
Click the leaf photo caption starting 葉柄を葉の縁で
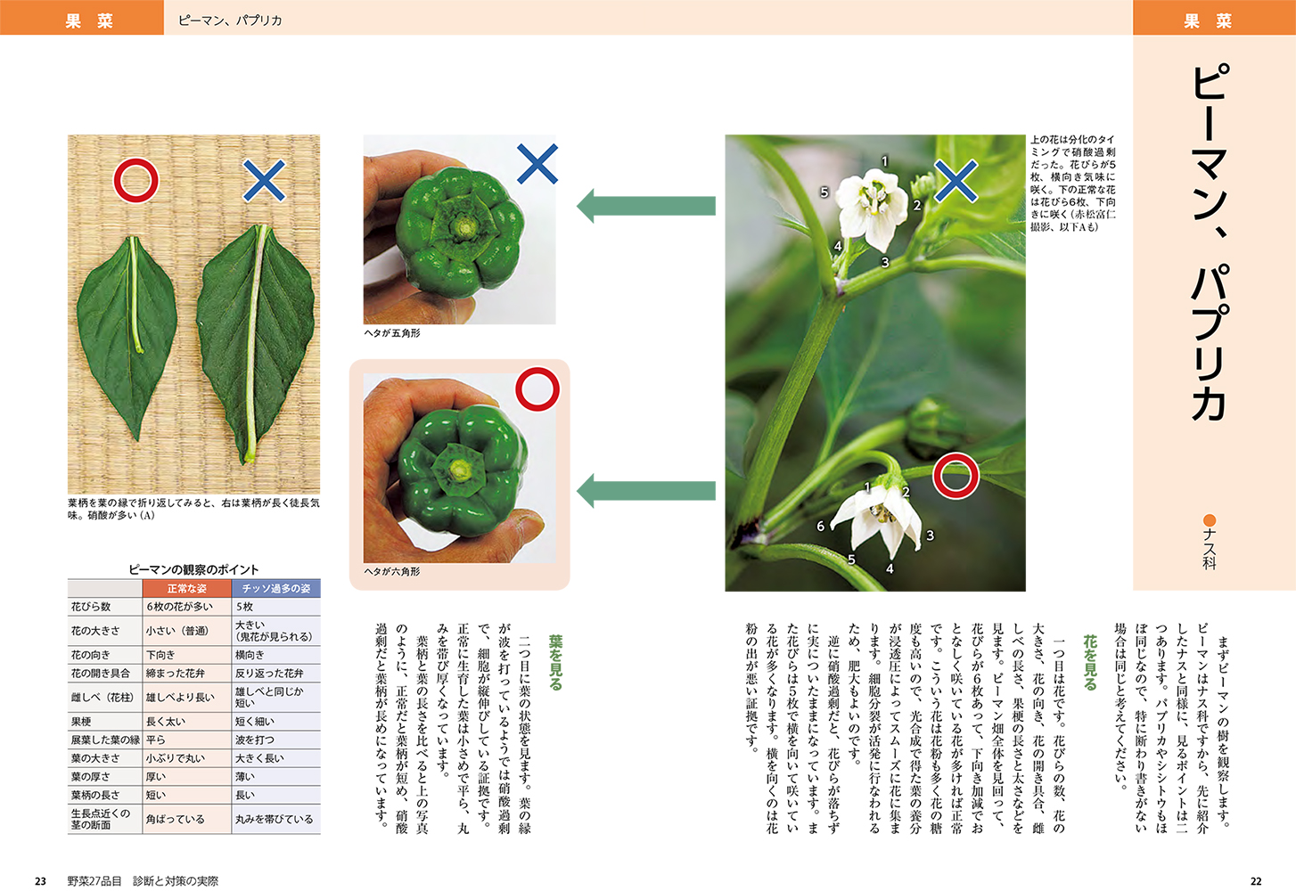pos(193,509)
